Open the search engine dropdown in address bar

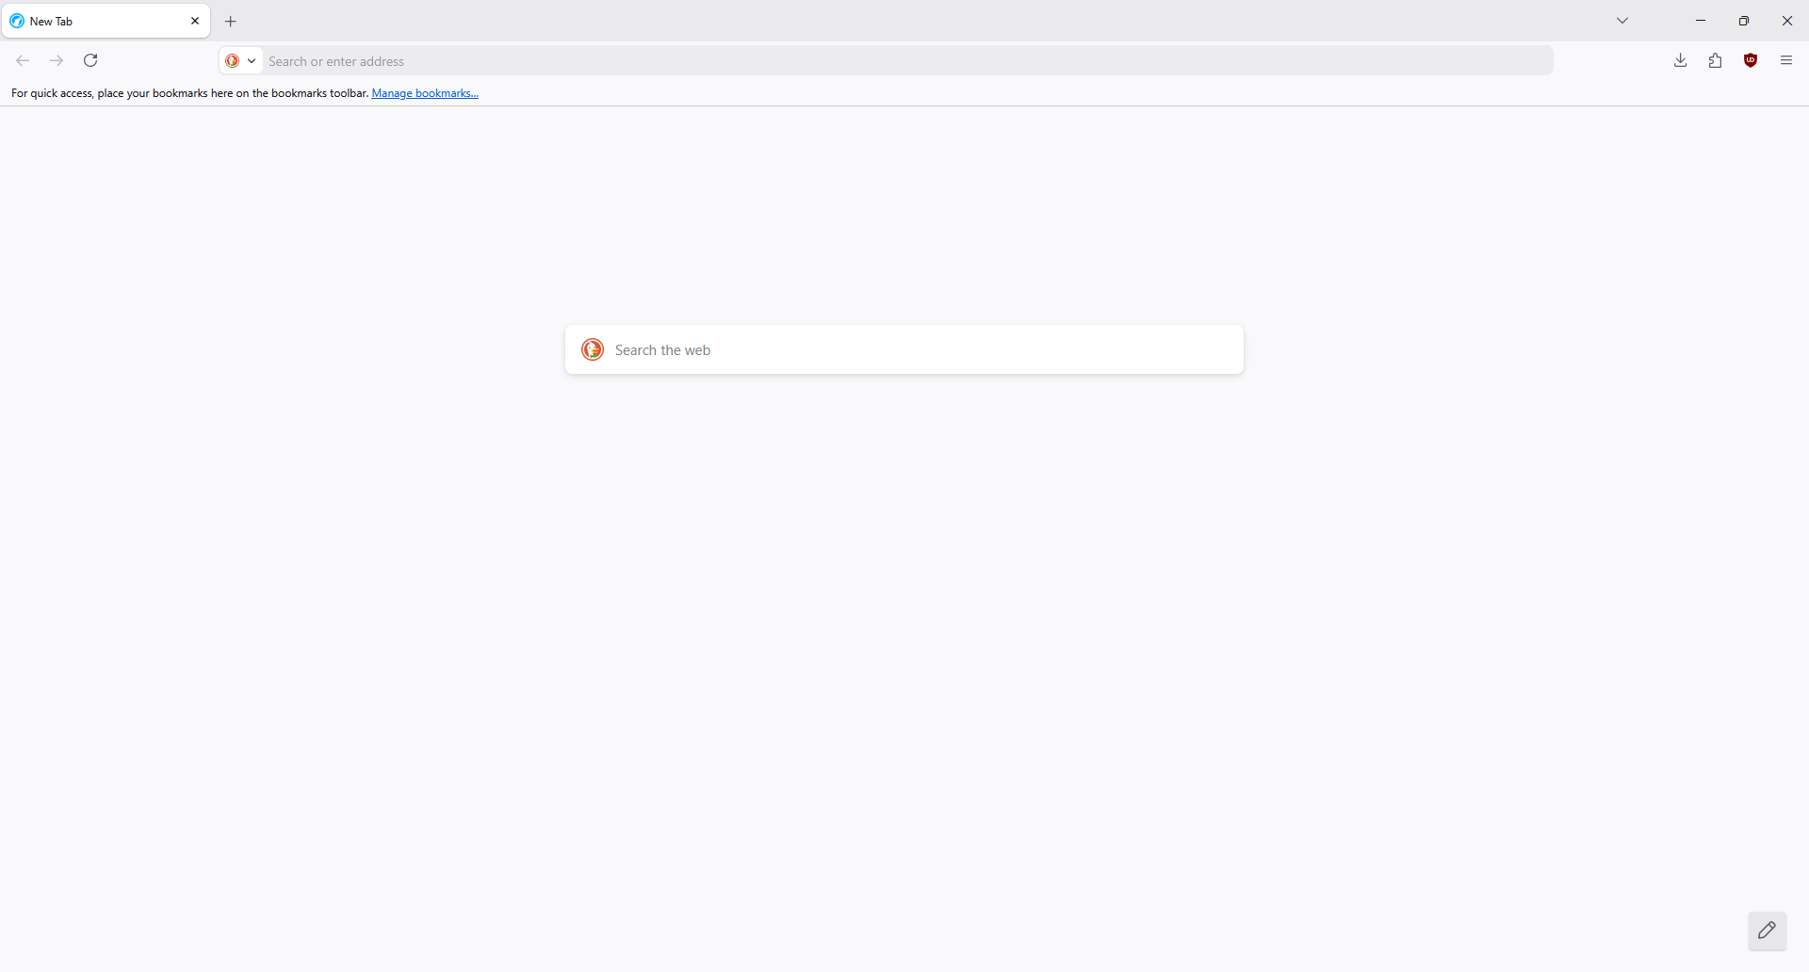241,61
